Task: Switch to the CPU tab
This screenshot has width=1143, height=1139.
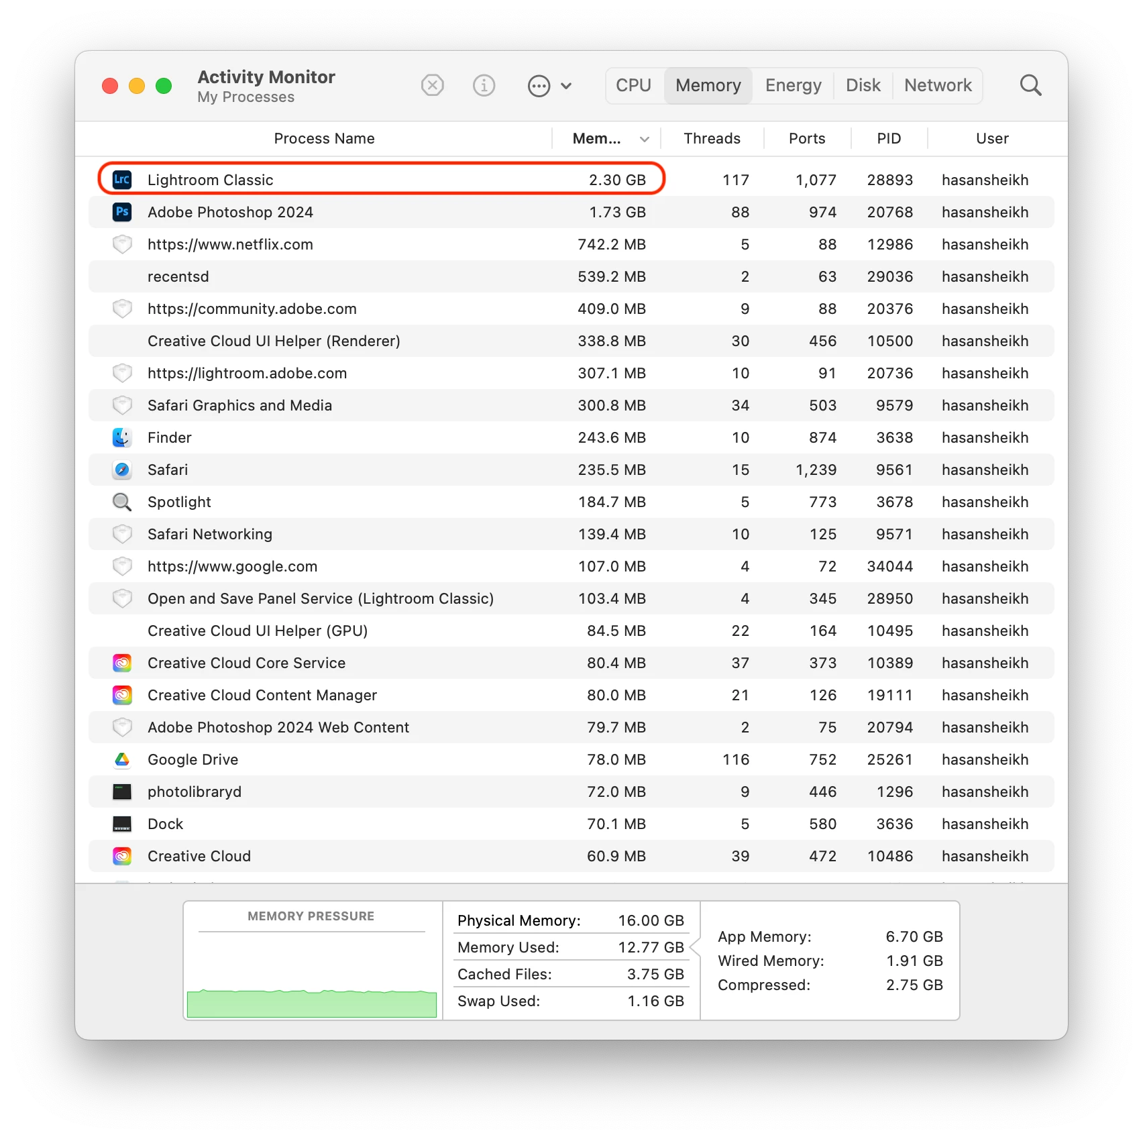Action: pos(633,85)
